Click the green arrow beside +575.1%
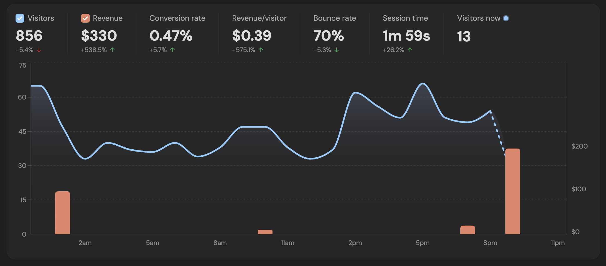This screenshot has width=606, height=266. (x=261, y=50)
